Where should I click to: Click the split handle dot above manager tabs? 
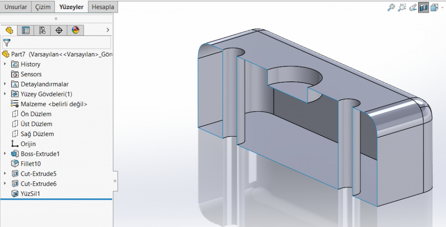tap(56, 19)
